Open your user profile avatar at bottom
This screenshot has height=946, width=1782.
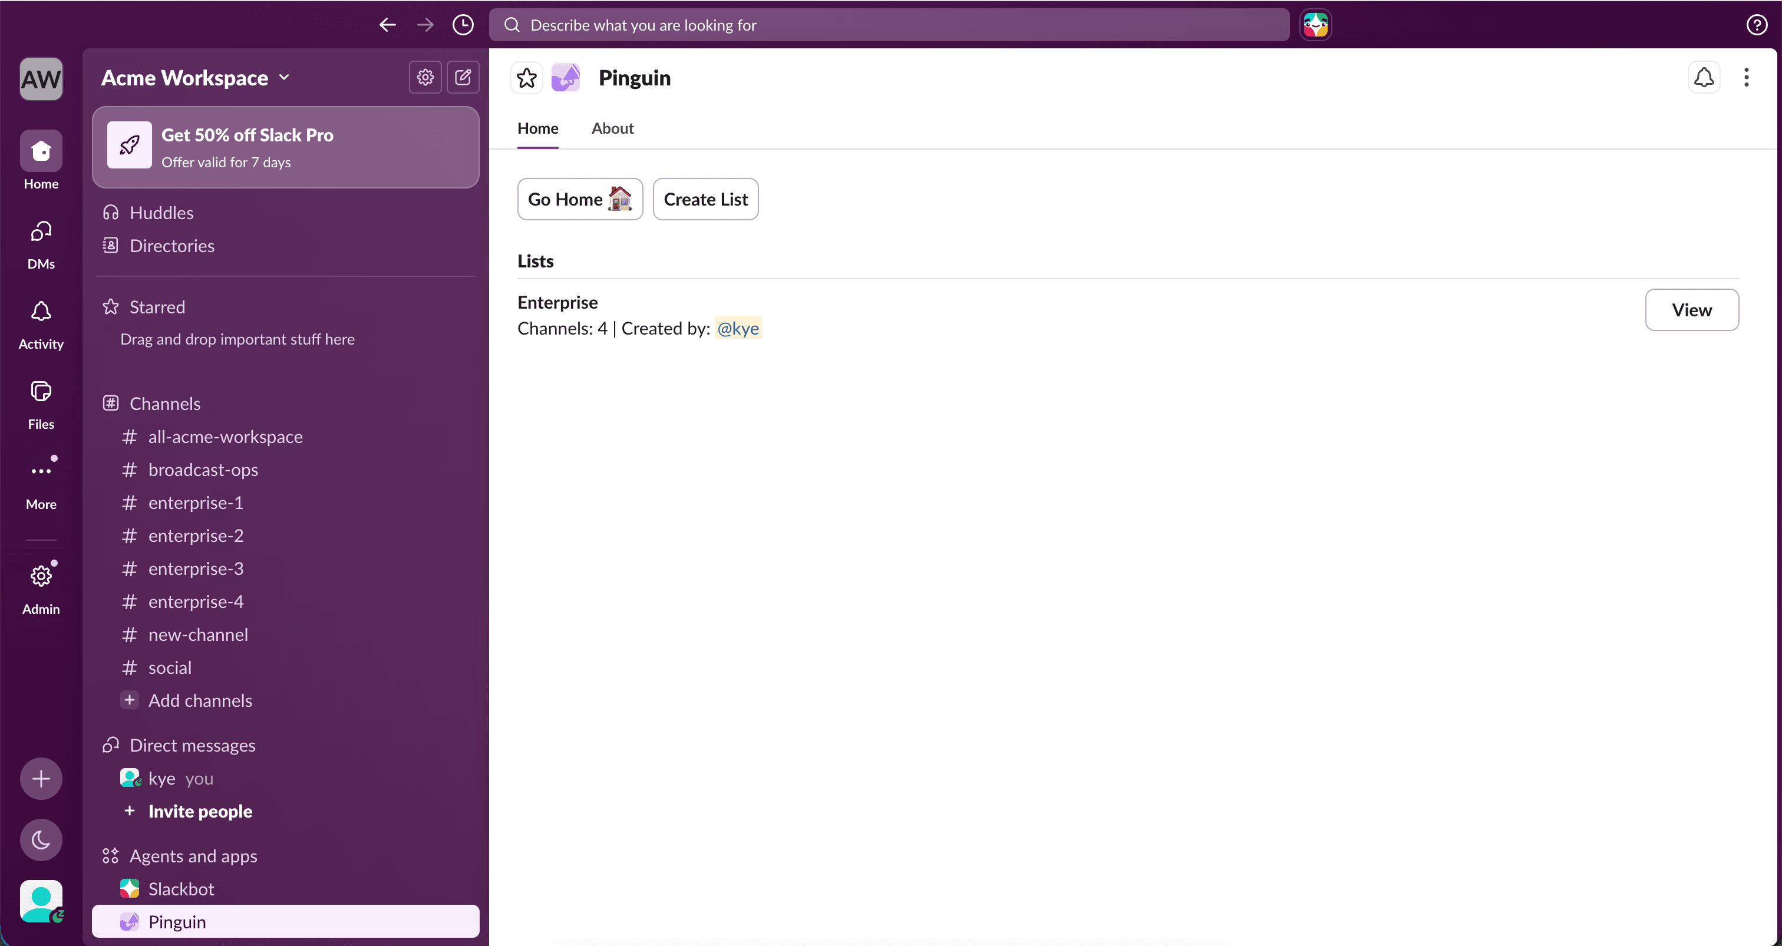click(41, 901)
